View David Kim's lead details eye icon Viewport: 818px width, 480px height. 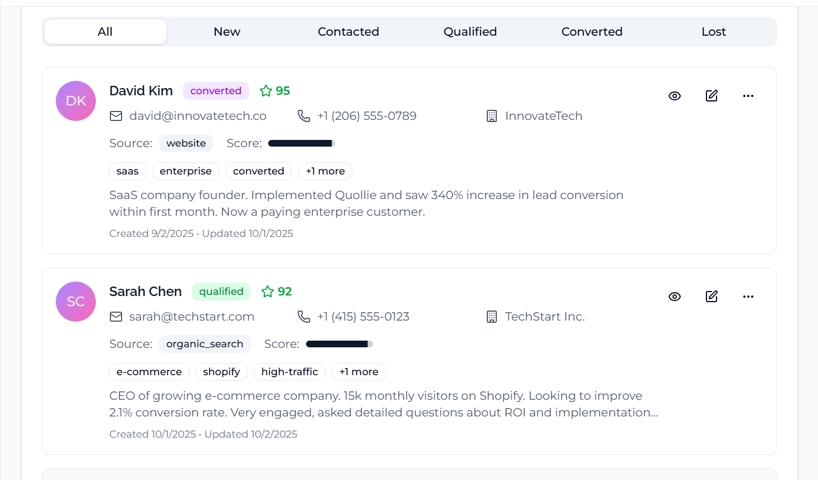(675, 96)
